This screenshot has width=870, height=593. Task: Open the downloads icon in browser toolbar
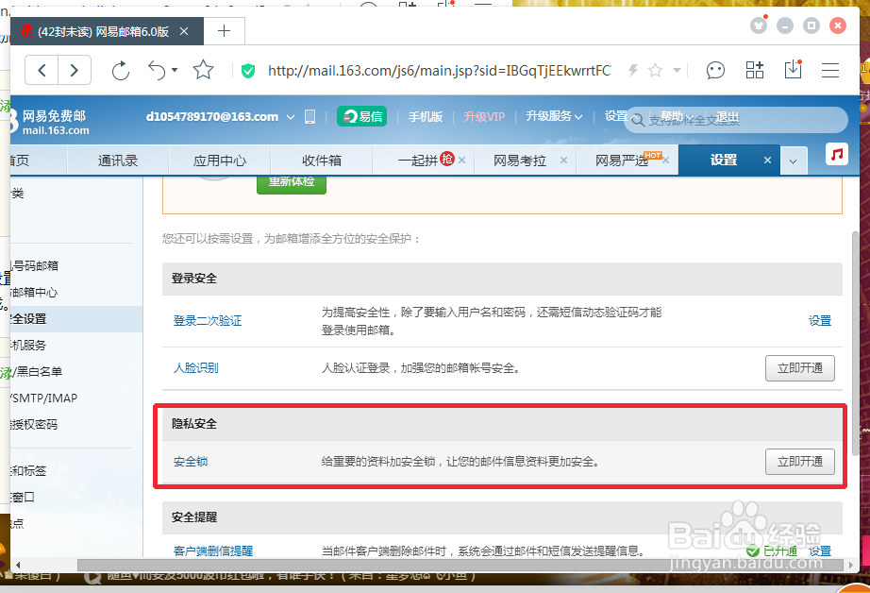point(793,70)
